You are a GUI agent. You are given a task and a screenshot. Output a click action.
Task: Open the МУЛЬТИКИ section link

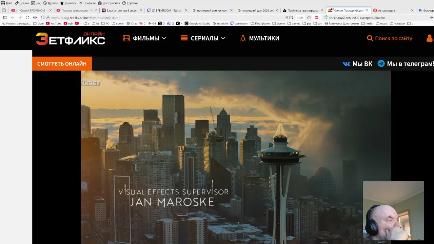coord(259,38)
